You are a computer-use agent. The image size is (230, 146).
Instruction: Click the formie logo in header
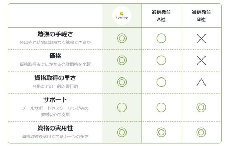[122, 16]
